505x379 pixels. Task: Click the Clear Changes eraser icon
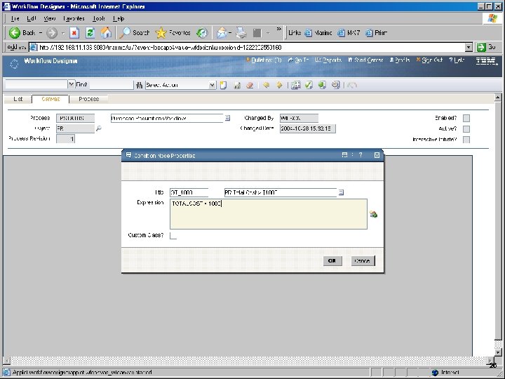pos(250,85)
